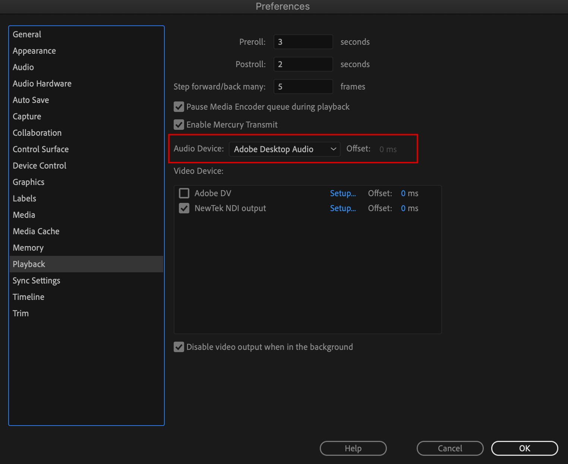Open Setup for Adobe DV
Image resolution: width=568 pixels, height=464 pixels.
click(x=343, y=193)
